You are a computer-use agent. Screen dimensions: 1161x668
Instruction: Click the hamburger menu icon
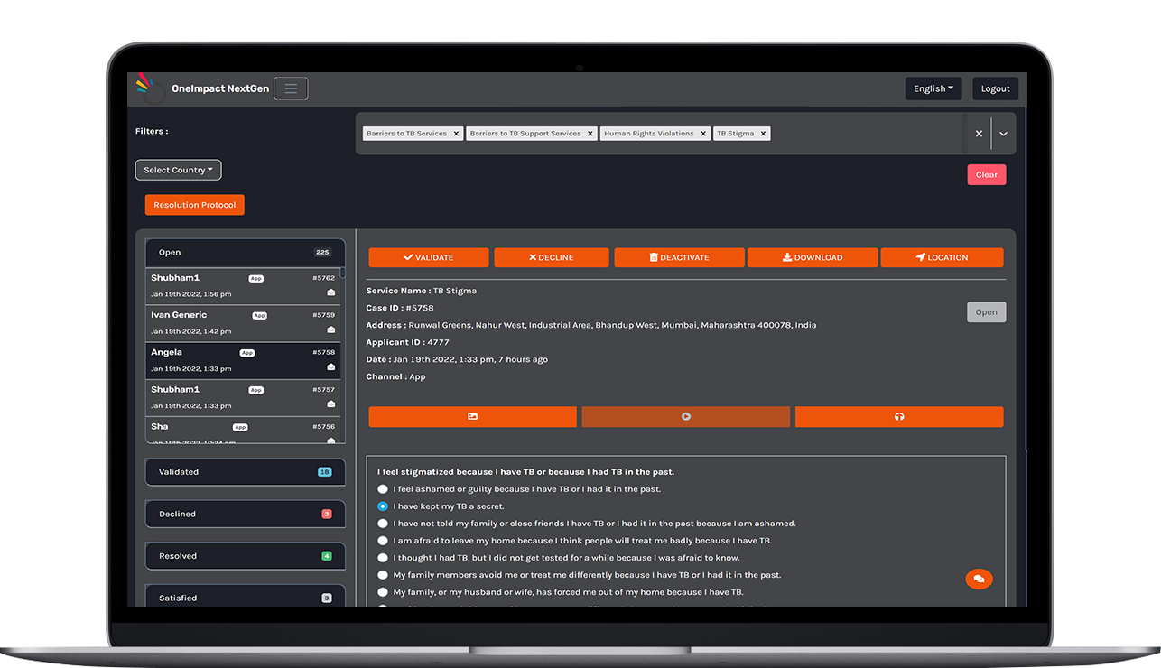pos(291,88)
